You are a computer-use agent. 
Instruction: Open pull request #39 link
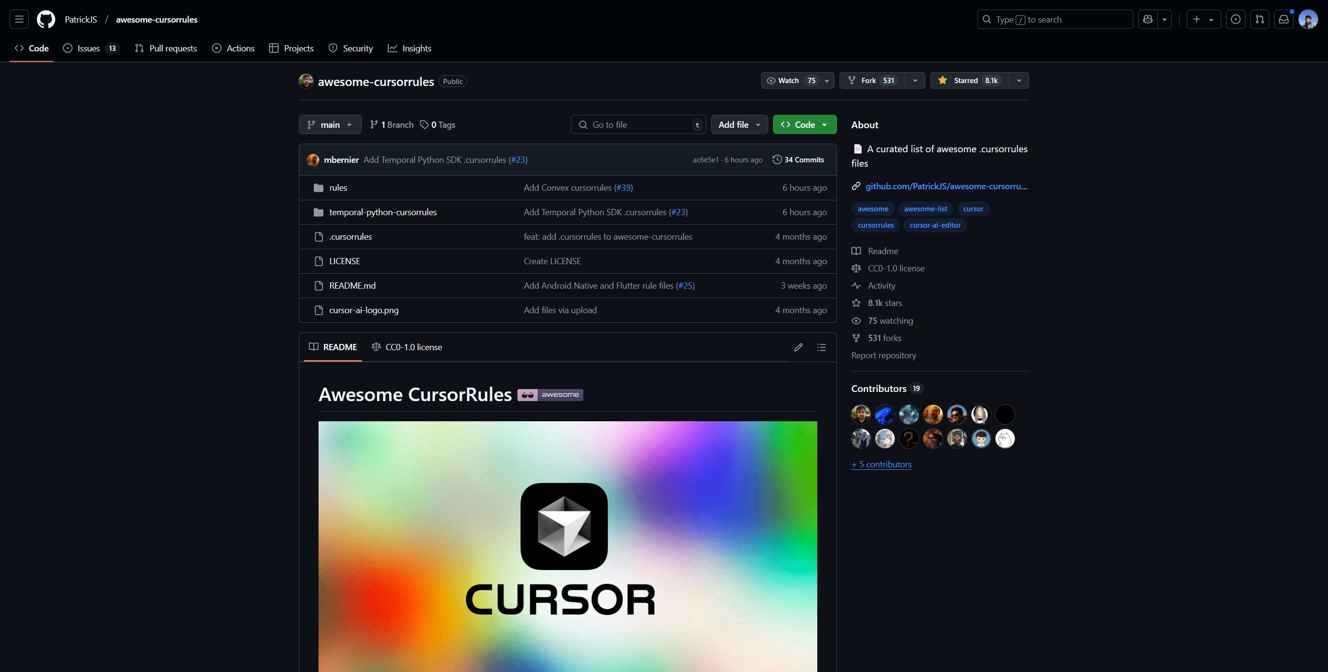[x=623, y=188]
